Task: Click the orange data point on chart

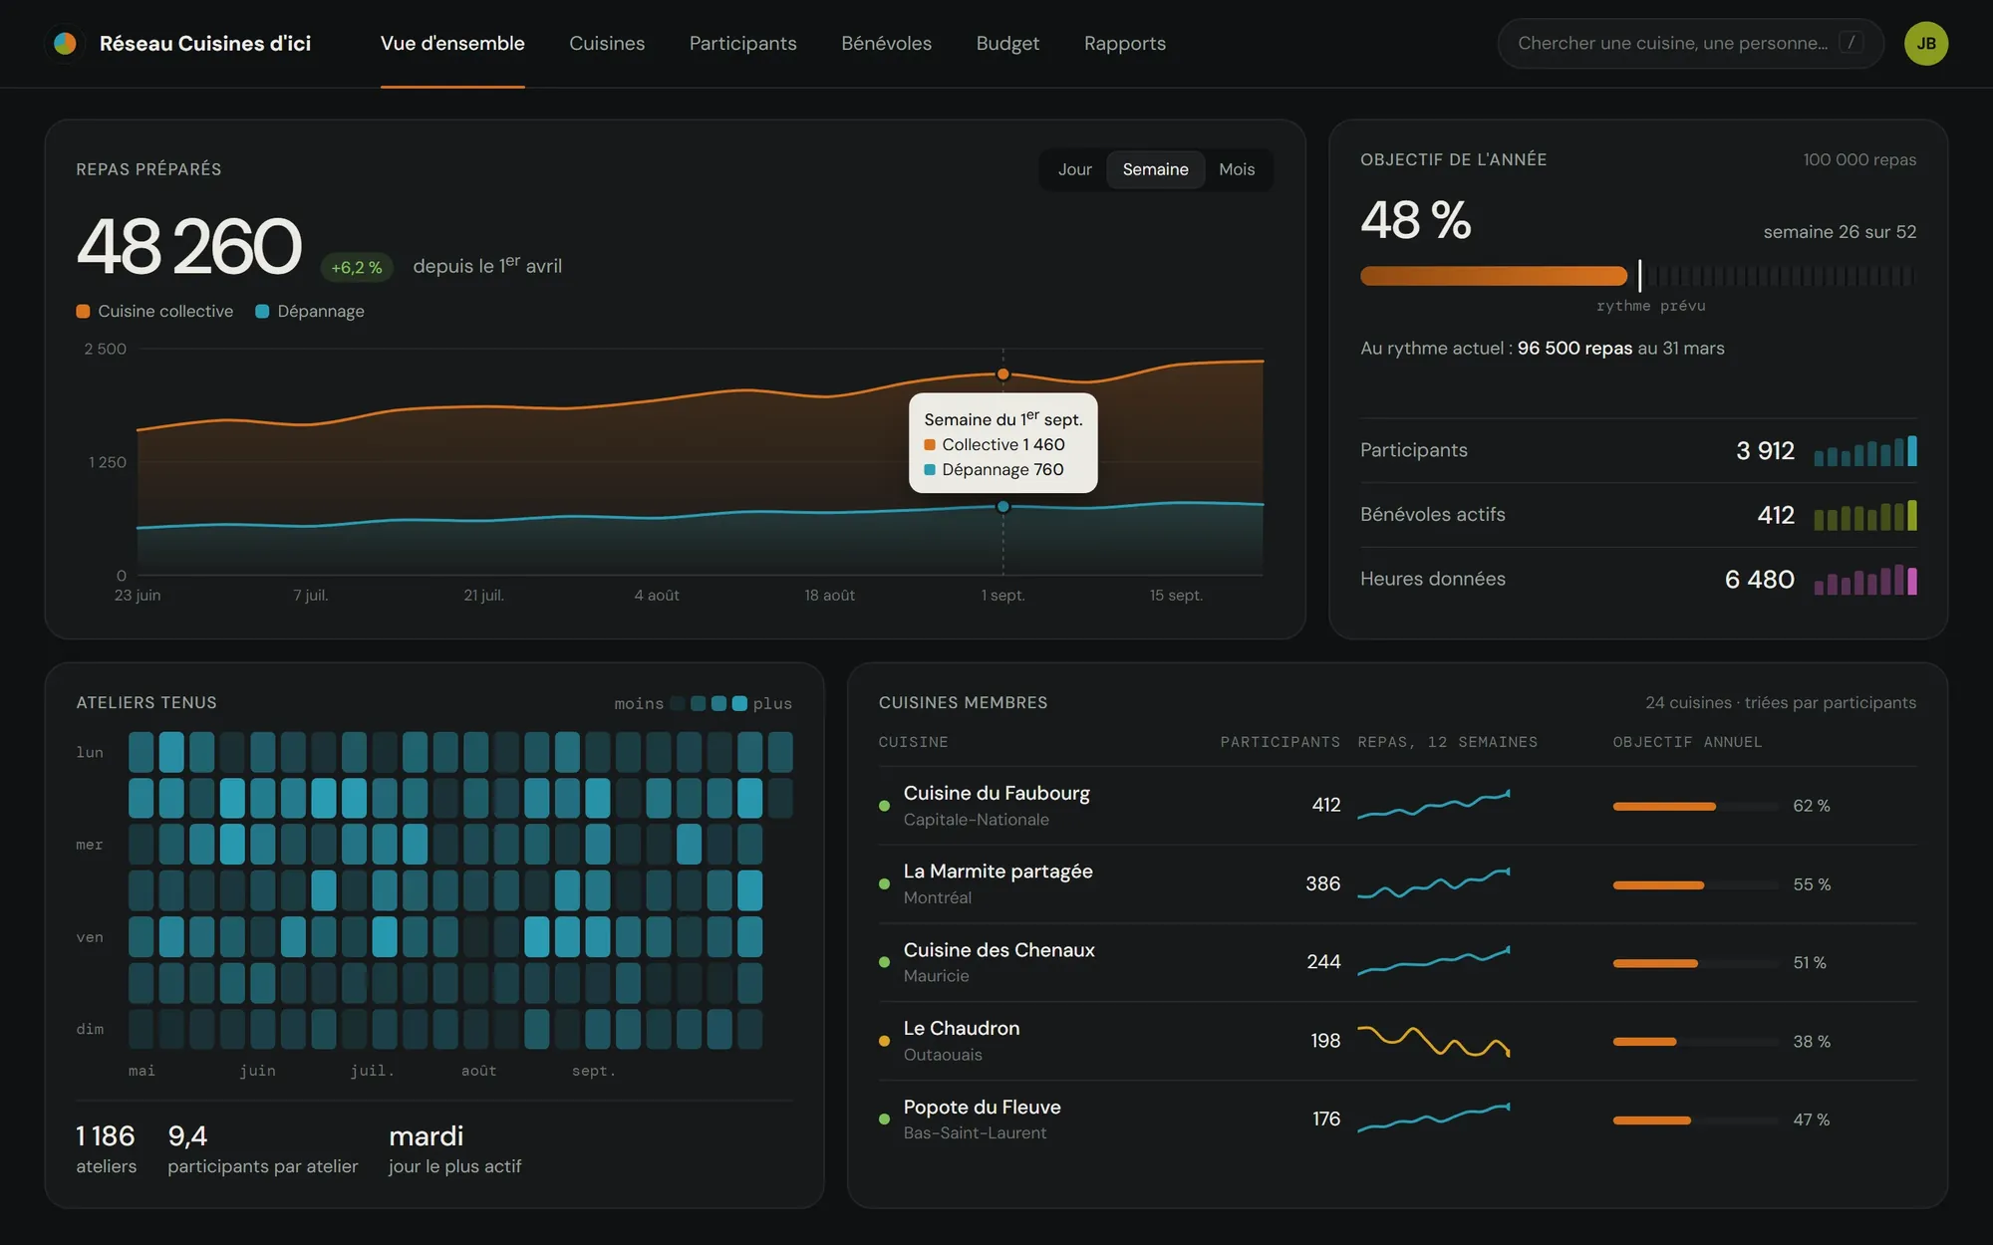Action: pos(1002,374)
